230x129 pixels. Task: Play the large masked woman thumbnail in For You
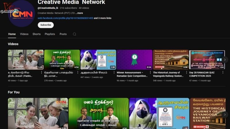(x=159, y=114)
